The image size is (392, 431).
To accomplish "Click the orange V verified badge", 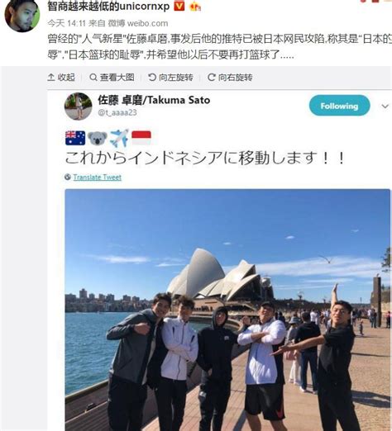I will click(x=179, y=6).
